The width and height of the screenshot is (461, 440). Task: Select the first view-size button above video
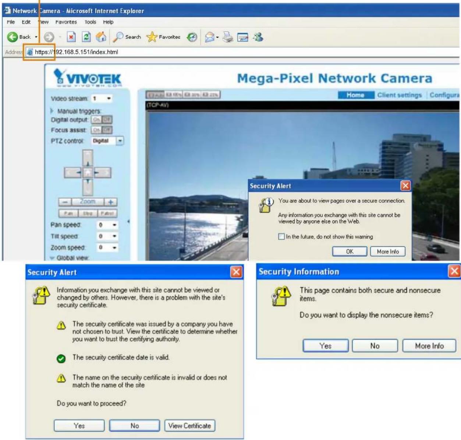pos(155,95)
